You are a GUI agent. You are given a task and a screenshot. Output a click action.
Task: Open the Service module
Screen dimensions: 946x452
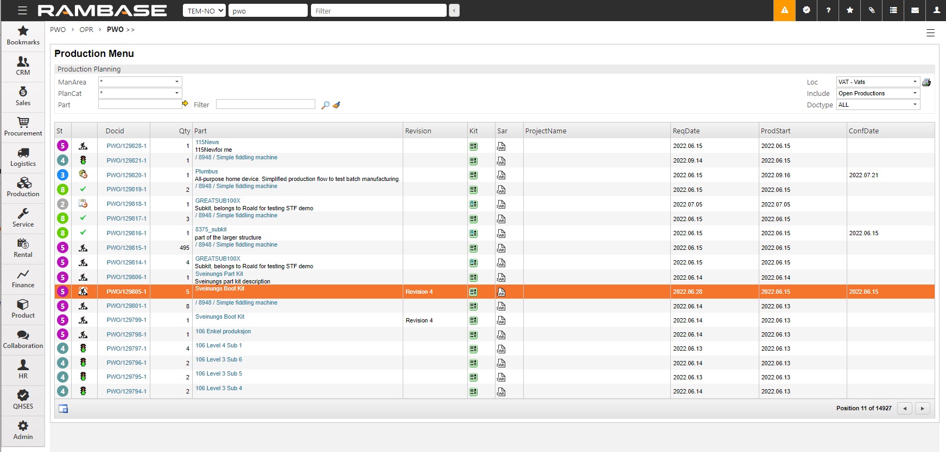[x=23, y=218]
